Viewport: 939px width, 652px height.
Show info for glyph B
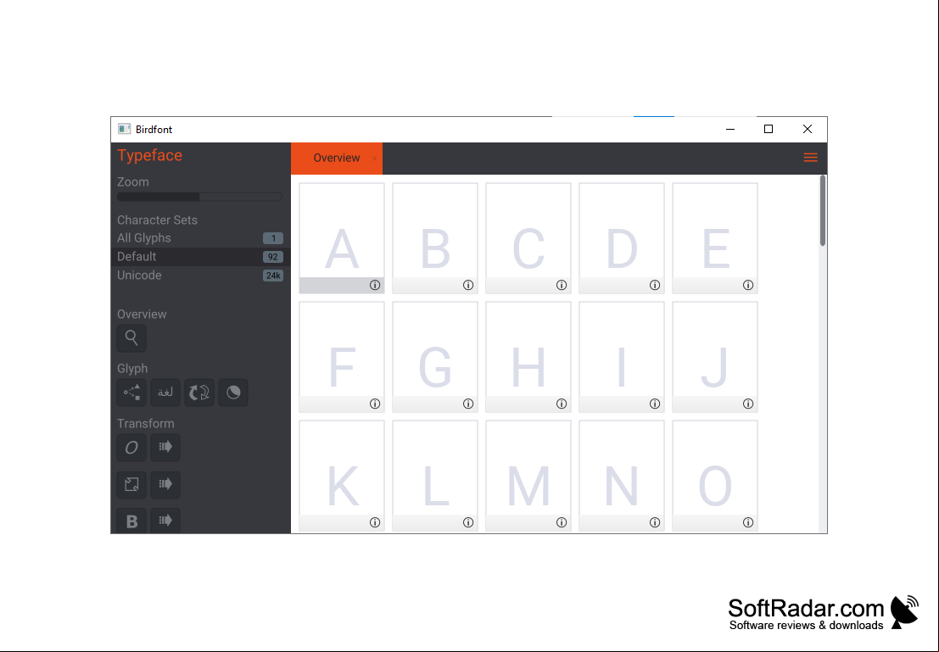click(x=468, y=285)
